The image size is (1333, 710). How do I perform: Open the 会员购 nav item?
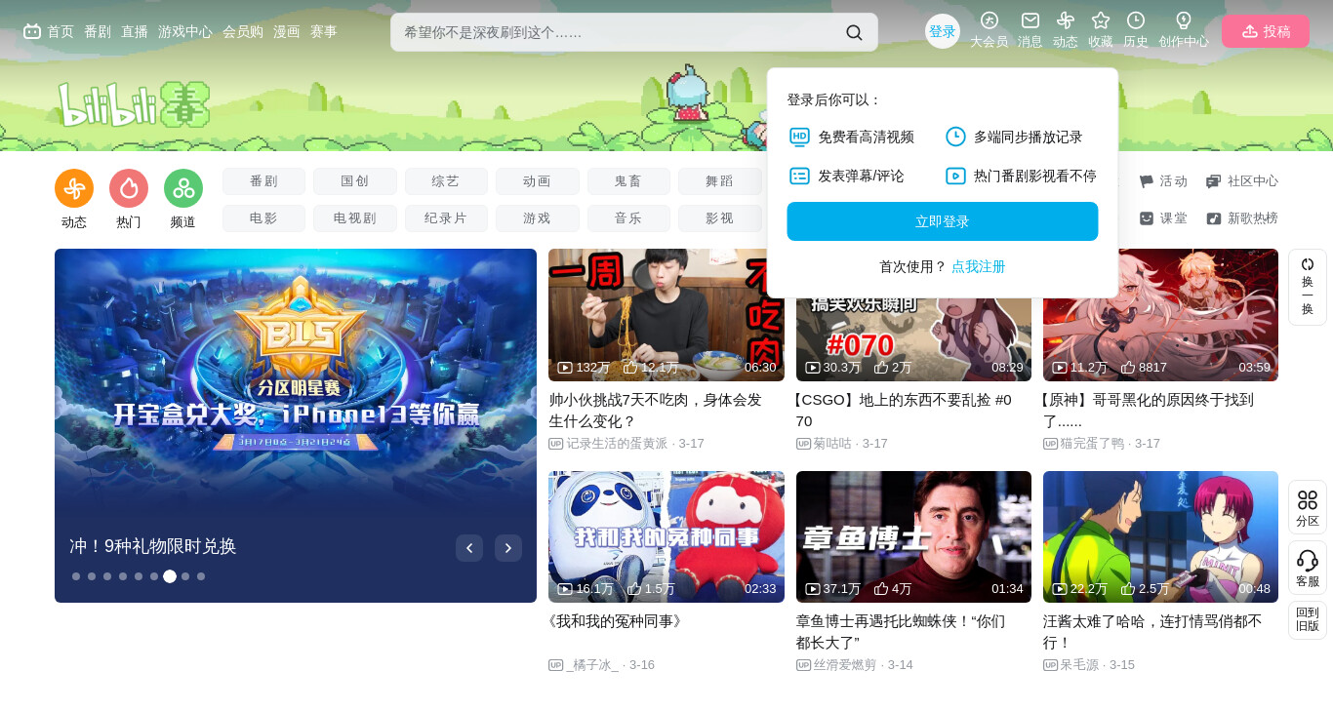(243, 31)
